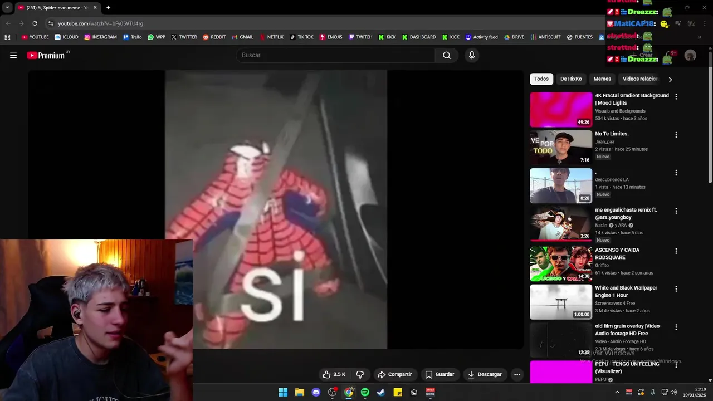Open Discord from the taskbar

click(316, 392)
